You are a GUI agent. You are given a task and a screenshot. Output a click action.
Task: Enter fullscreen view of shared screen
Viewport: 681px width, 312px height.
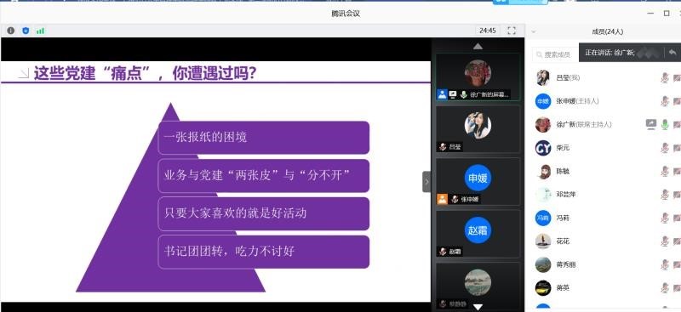point(512,31)
